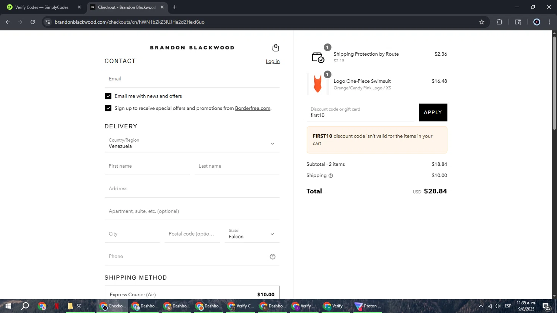Switch to Checkout - Brandon Blackwood tab
557x313 pixels.
tap(126, 7)
